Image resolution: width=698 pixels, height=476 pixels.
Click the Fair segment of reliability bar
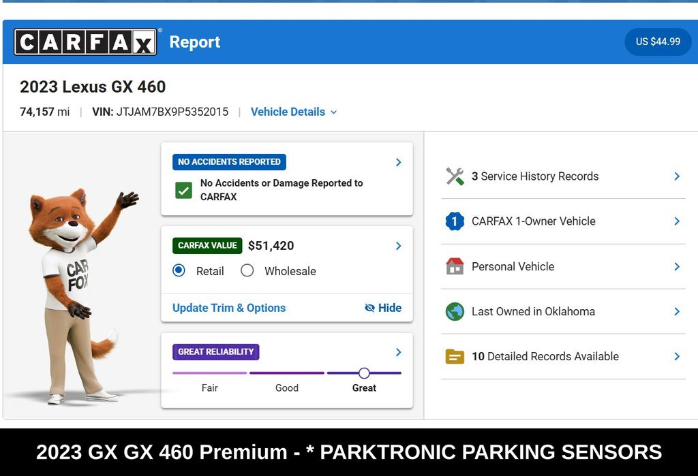(210, 373)
